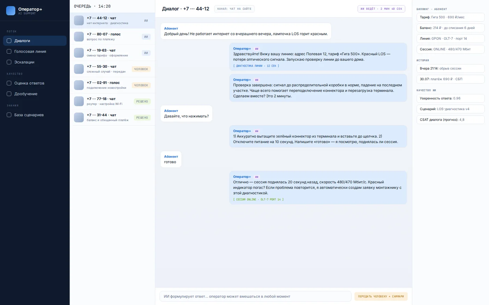Click РЕШЕНО badge on 77-18 row

[142, 101]
